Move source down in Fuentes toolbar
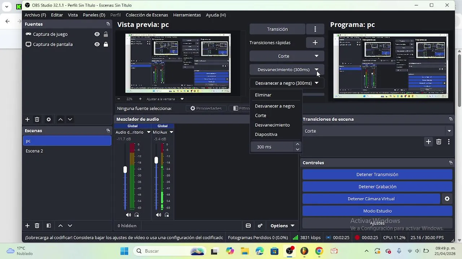462x259 pixels. (70, 119)
